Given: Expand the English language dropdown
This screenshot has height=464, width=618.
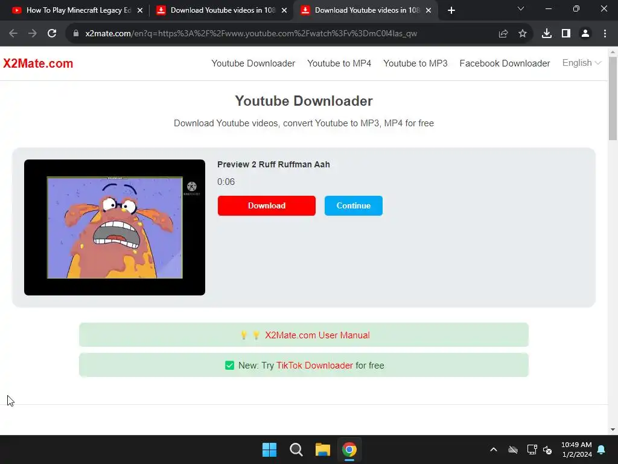Looking at the screenshot, I should (x=581, y=63).
